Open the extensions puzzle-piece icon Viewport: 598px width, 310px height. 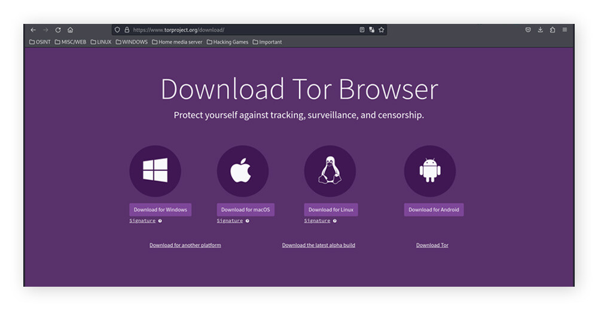pyautogui.click(x=552, y=30)
